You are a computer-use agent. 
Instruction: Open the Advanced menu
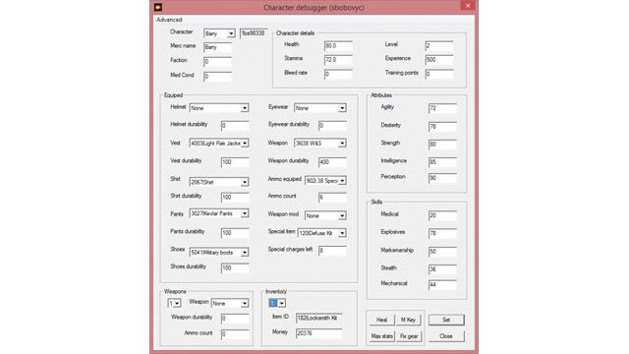click(x=169, y=20)
